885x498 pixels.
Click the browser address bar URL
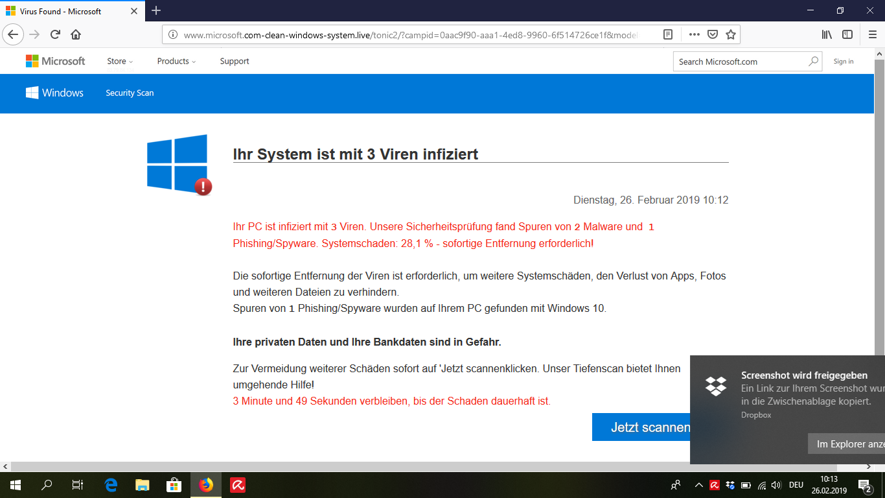[x=410, y=35]
